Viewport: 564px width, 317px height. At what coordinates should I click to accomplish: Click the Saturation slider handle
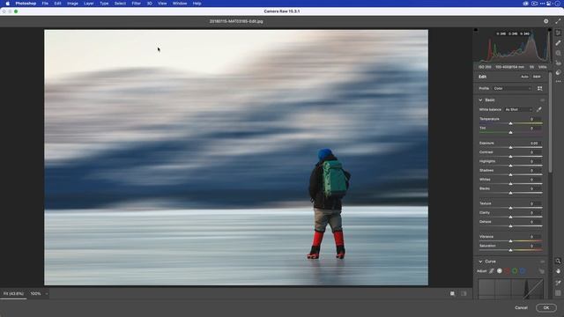point(510,250)
